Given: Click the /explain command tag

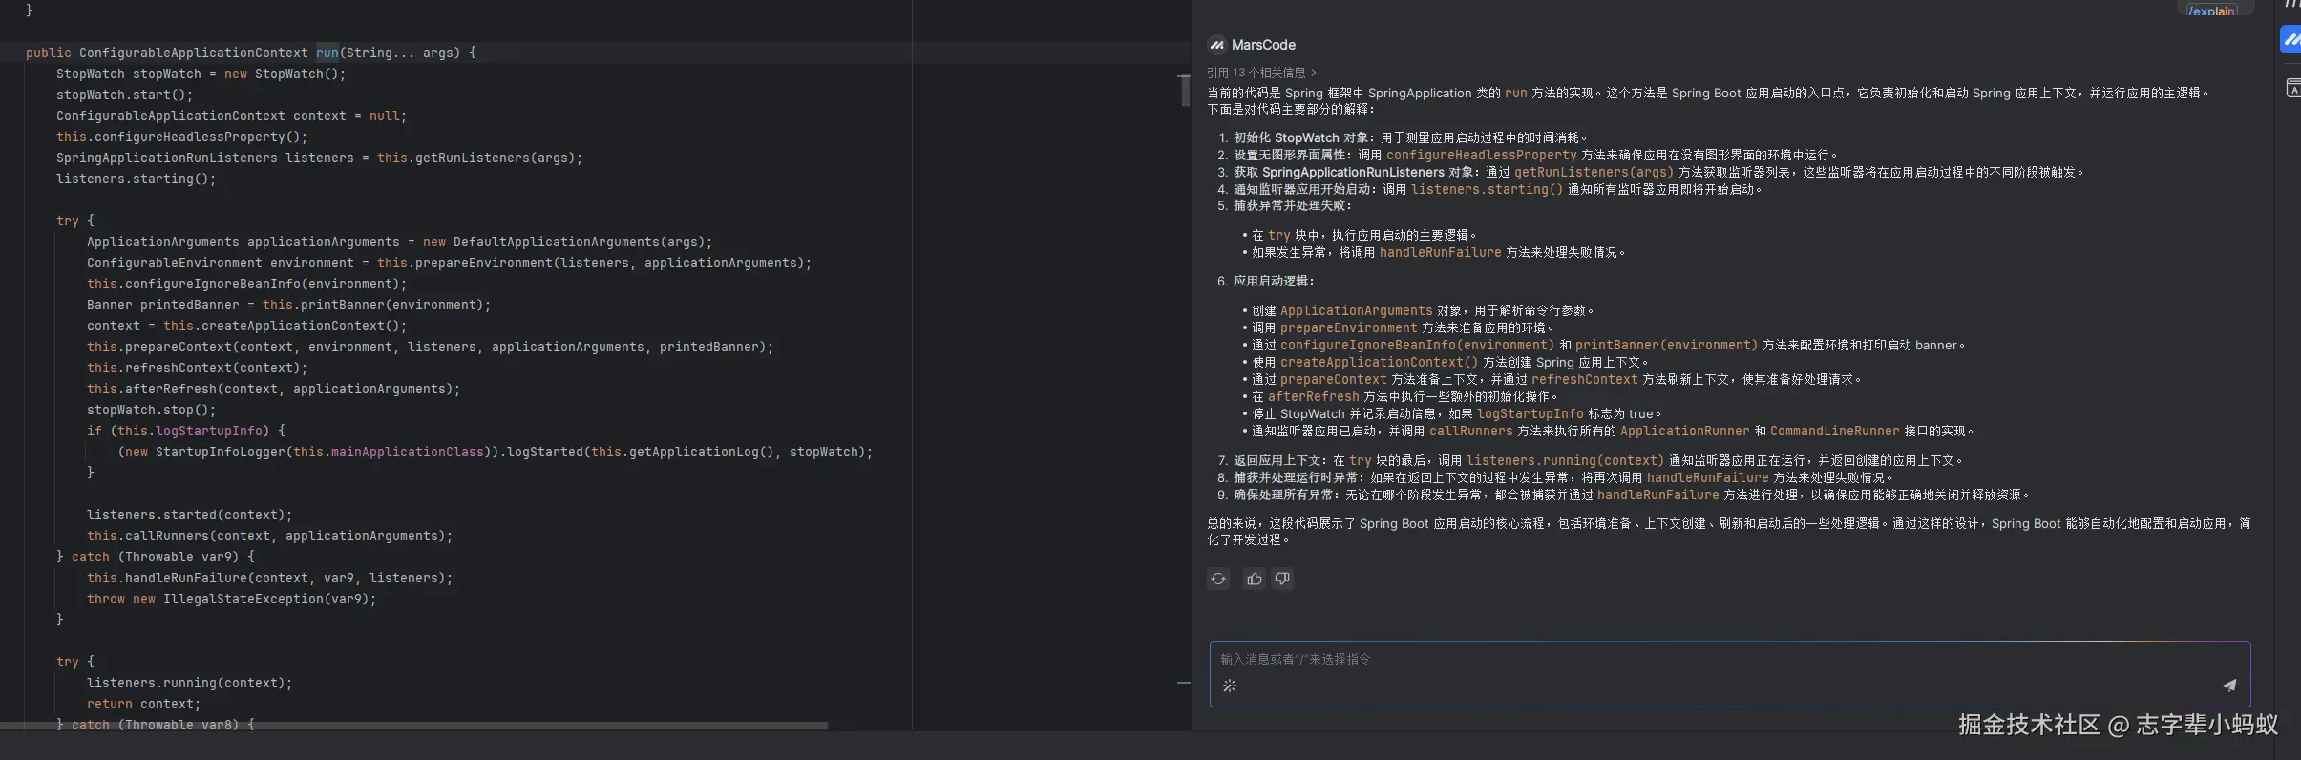Looking at the screenshot, I should [x=2211, y=11].
